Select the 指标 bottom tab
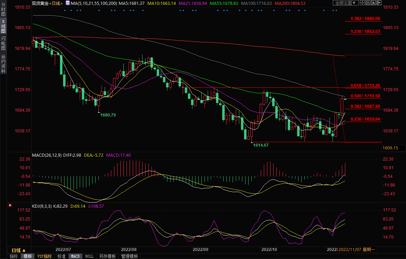 point(14,256)
